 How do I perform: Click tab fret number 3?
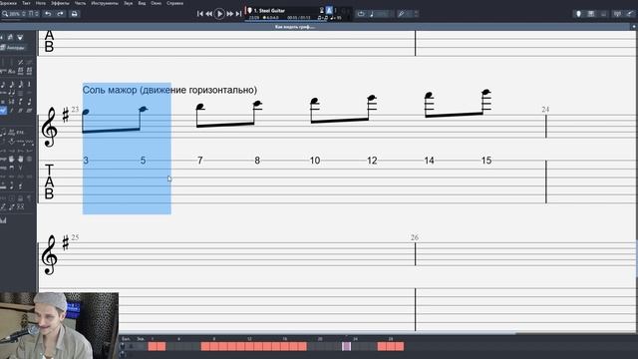coord(86,161)
